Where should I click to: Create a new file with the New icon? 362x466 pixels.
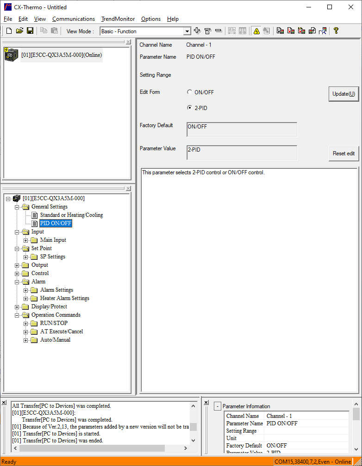[9, 31]
